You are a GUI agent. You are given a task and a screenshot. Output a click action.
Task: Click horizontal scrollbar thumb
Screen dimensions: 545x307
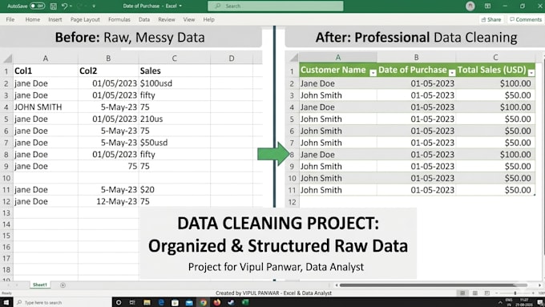click(434, 285)
